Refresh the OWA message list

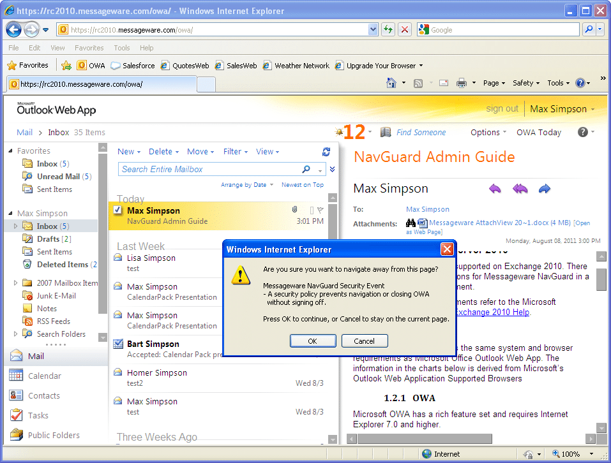[x=326, y=152]
